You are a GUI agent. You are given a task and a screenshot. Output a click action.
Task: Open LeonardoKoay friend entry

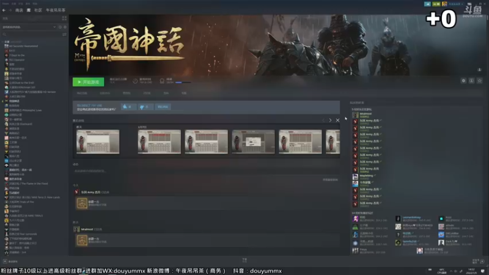click(411, 218)
